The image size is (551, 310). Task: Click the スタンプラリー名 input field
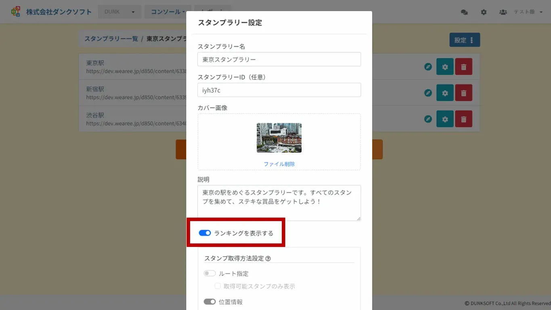(279, 59)
